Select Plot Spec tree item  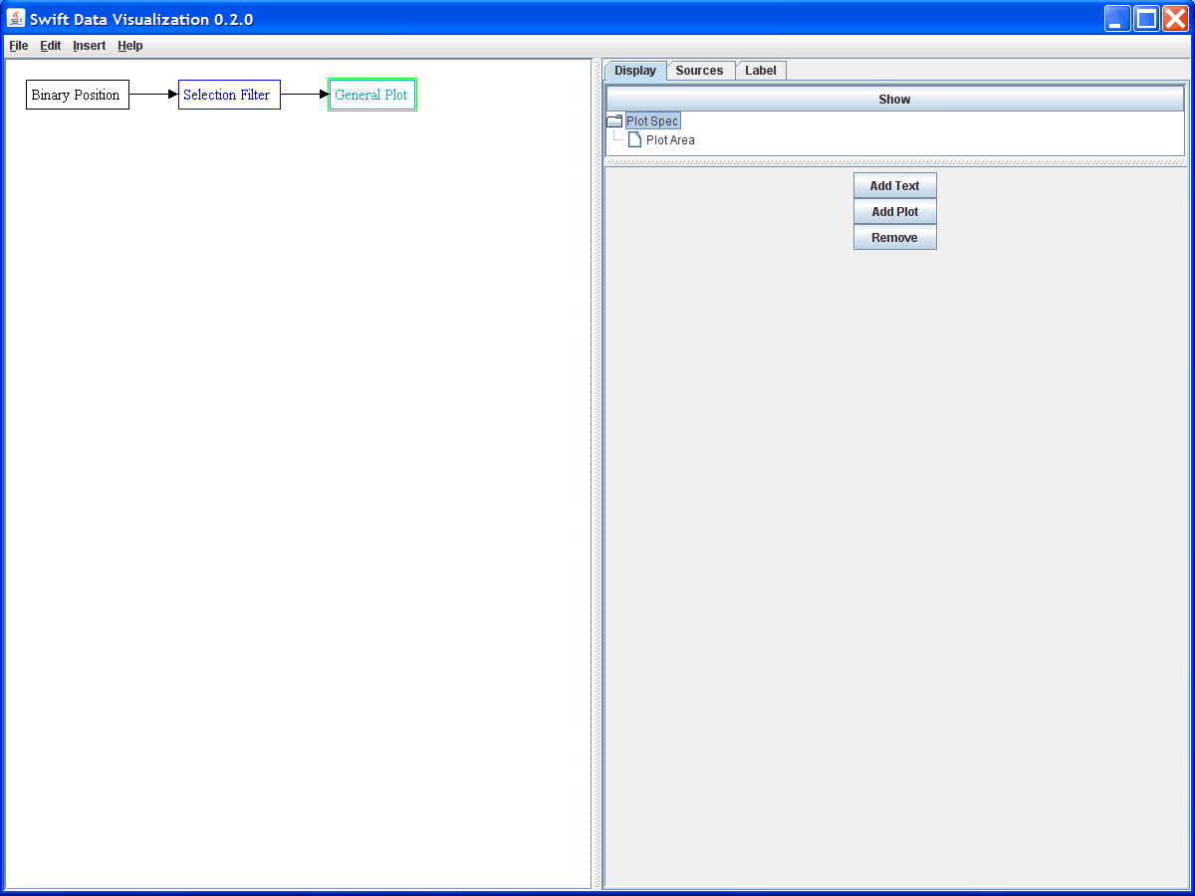652,121
